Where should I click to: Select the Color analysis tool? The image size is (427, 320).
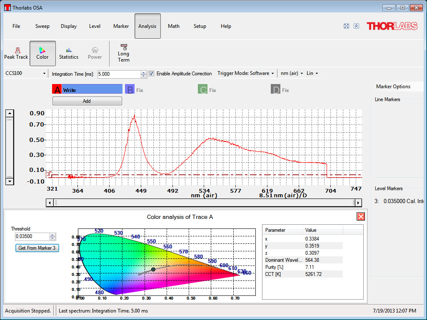[x=42, y=53]
